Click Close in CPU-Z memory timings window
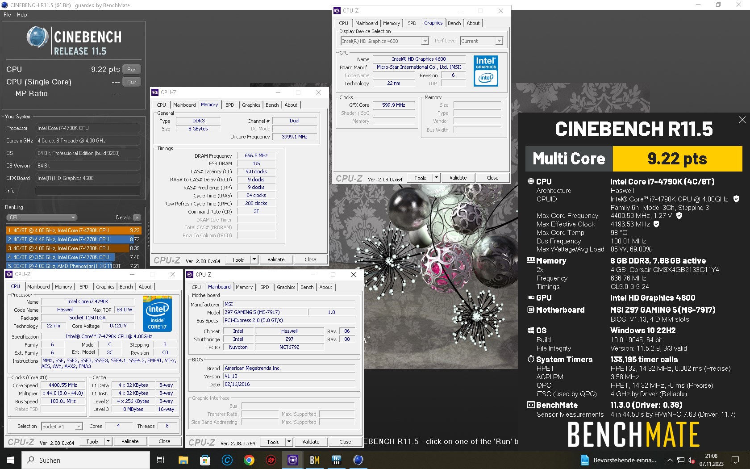Image resolution: width=750 pixels, height=469 pixels. 310,260
